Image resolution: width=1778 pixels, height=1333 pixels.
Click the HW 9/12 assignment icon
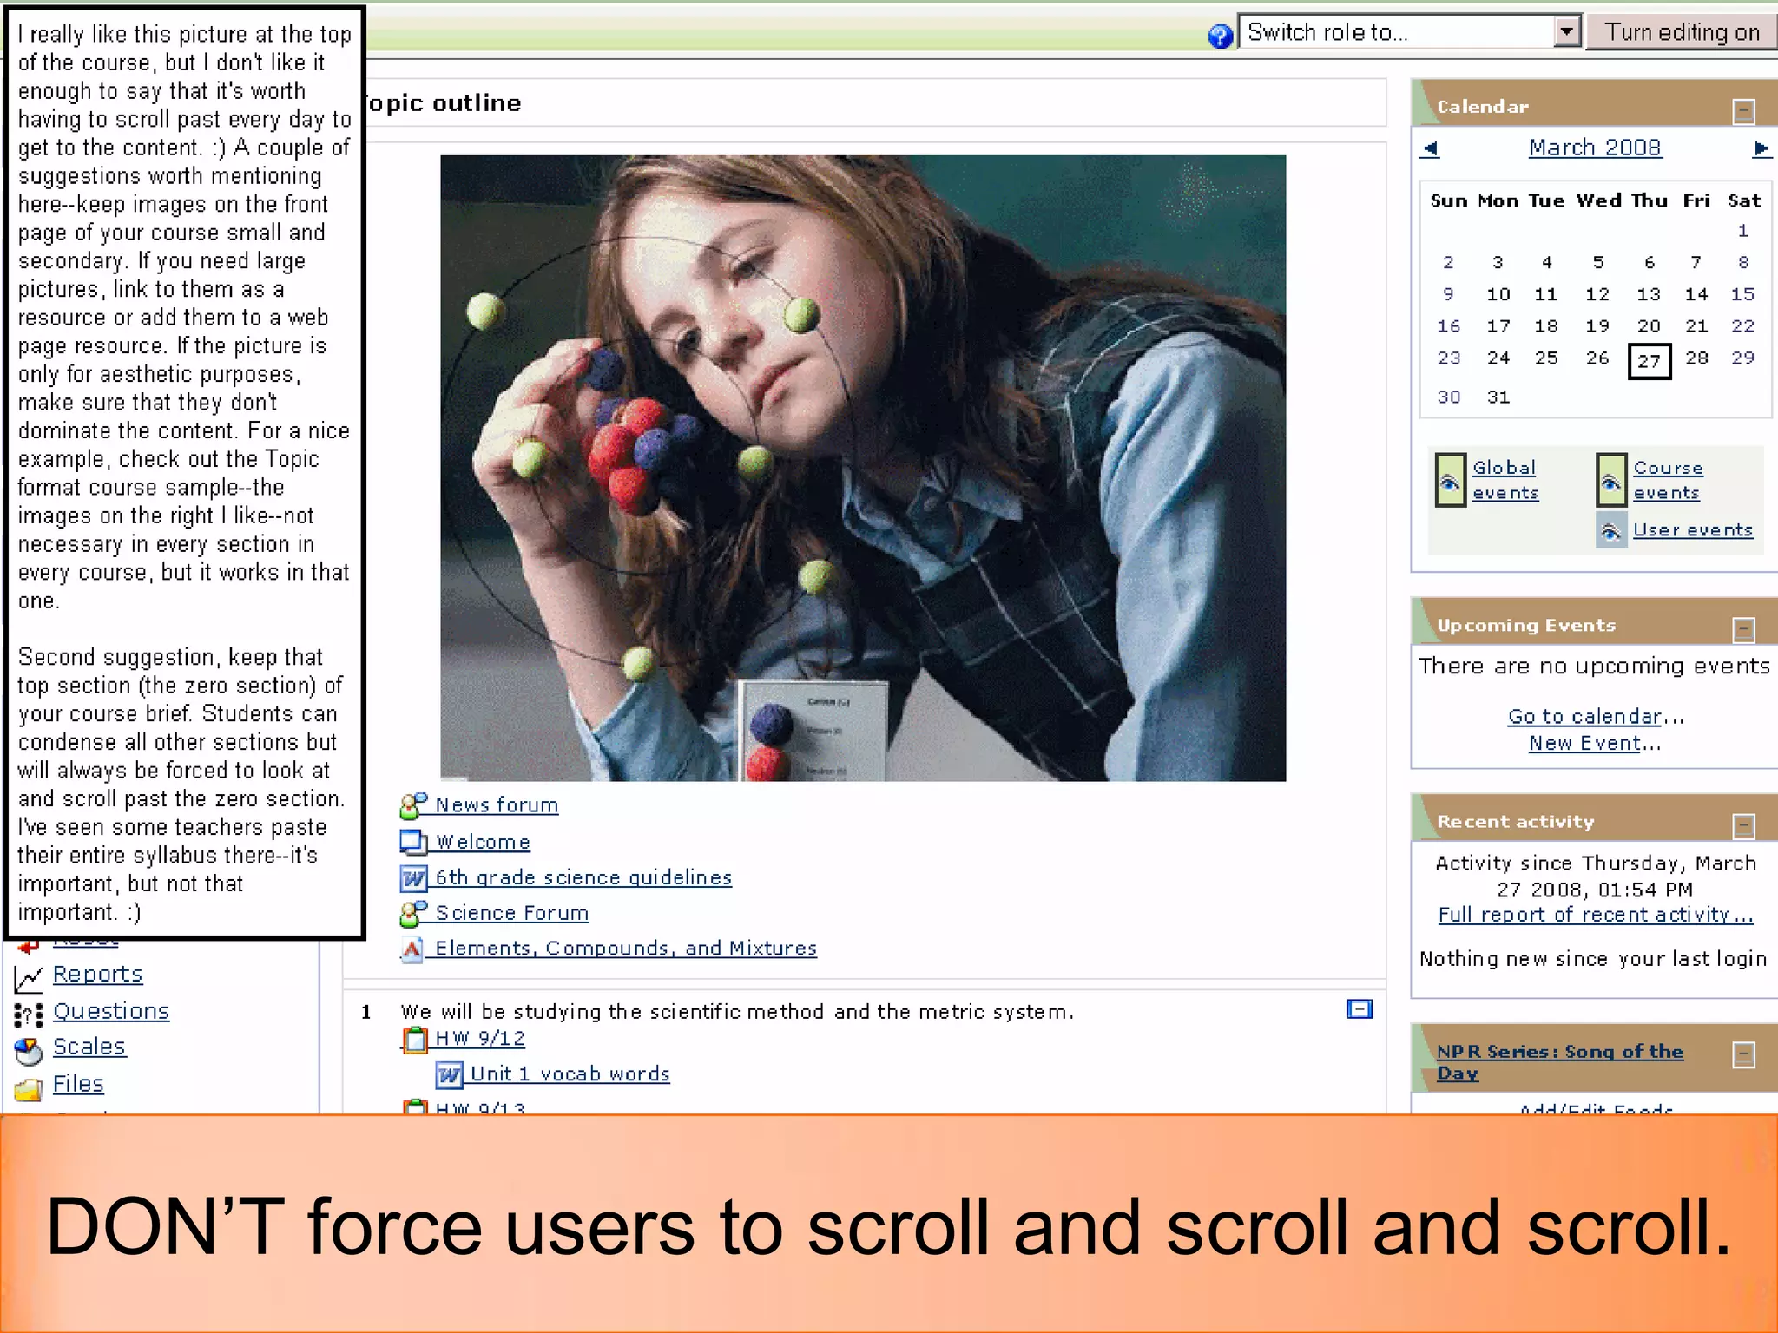(x=415, y=1039)
